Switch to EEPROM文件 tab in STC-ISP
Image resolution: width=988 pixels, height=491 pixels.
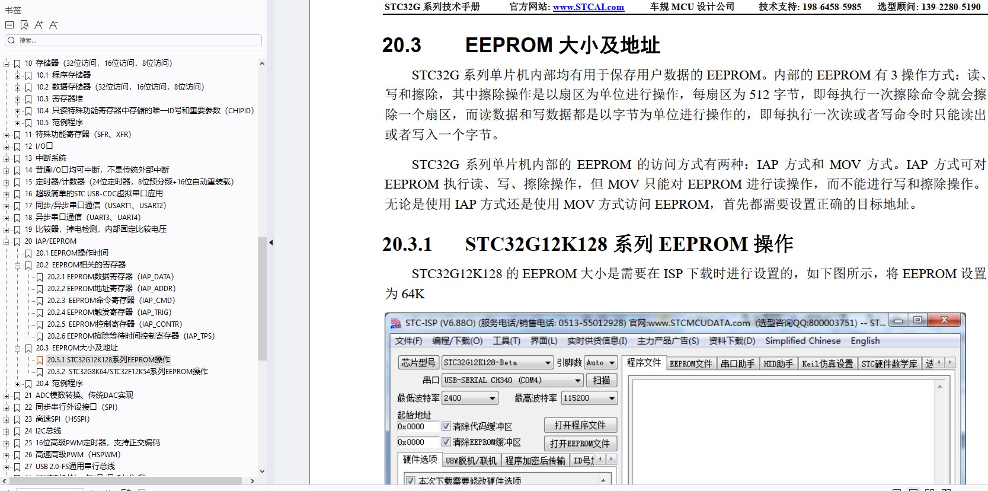(x=691, y=364)
